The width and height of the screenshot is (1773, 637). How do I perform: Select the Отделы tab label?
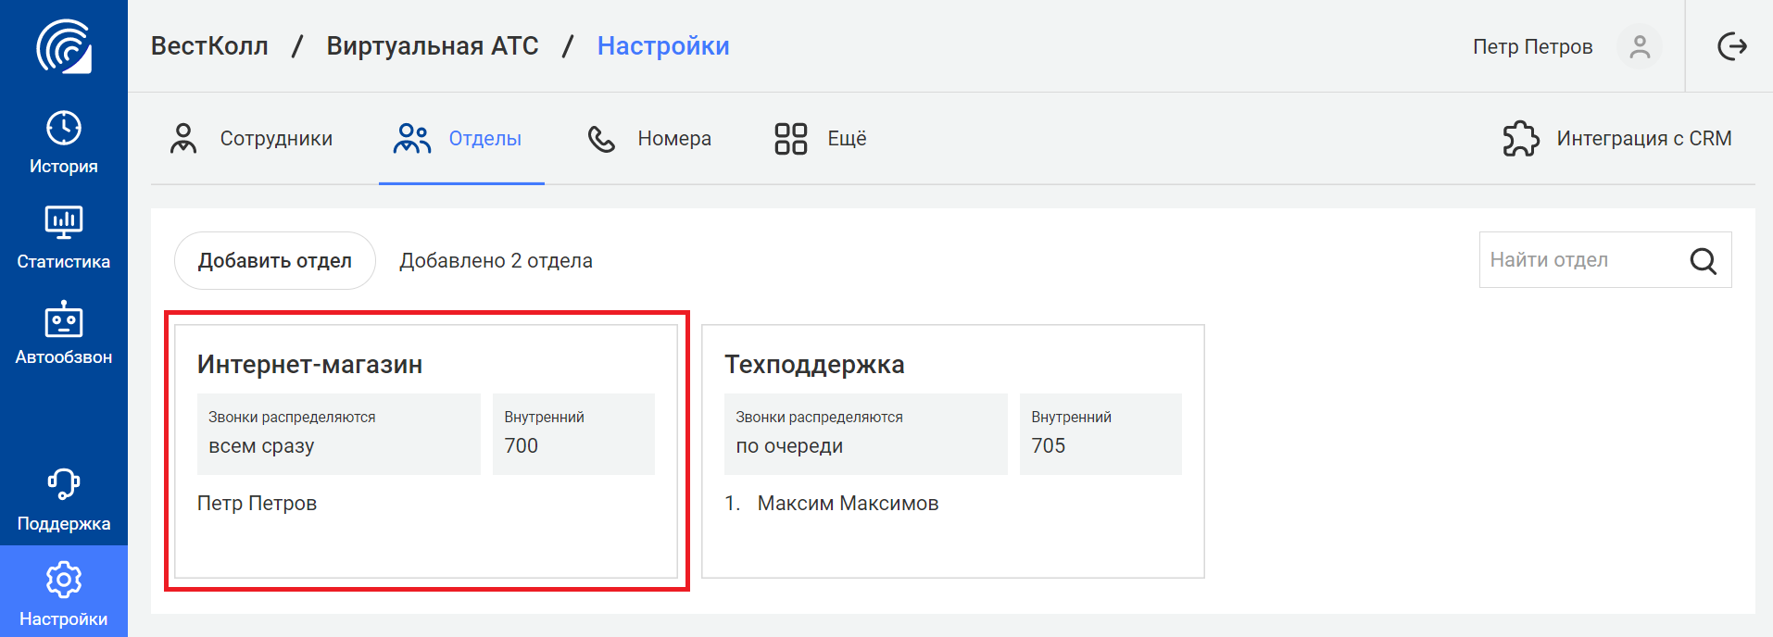pos(485,139)
